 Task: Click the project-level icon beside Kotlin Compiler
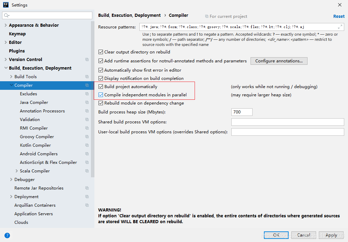point(87,145)
